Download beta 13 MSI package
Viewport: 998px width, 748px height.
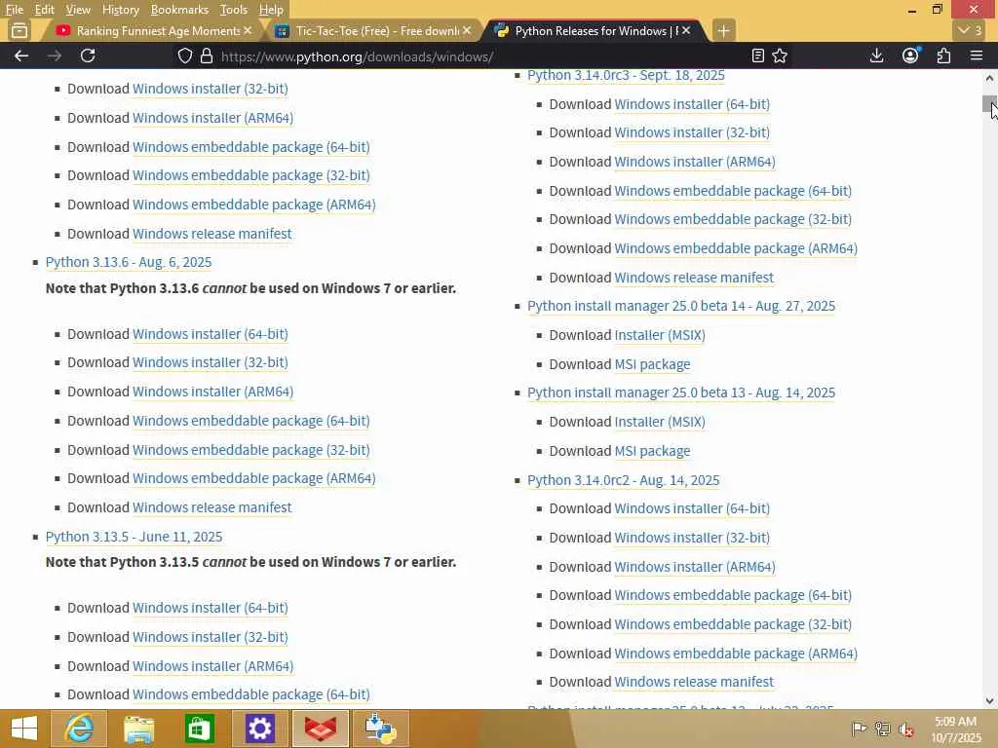click(652, 451)
